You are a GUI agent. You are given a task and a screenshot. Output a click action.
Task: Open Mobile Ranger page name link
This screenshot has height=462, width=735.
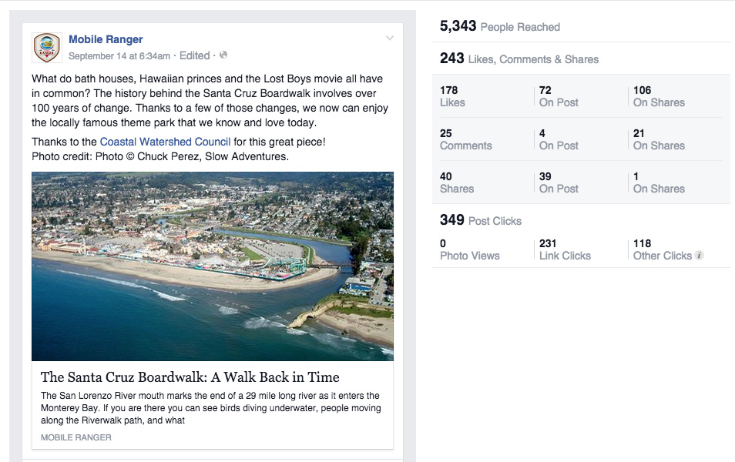pyautogui.click(x=106, y=39)
